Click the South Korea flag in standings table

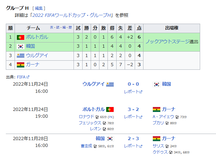click(x=20, y=46)
